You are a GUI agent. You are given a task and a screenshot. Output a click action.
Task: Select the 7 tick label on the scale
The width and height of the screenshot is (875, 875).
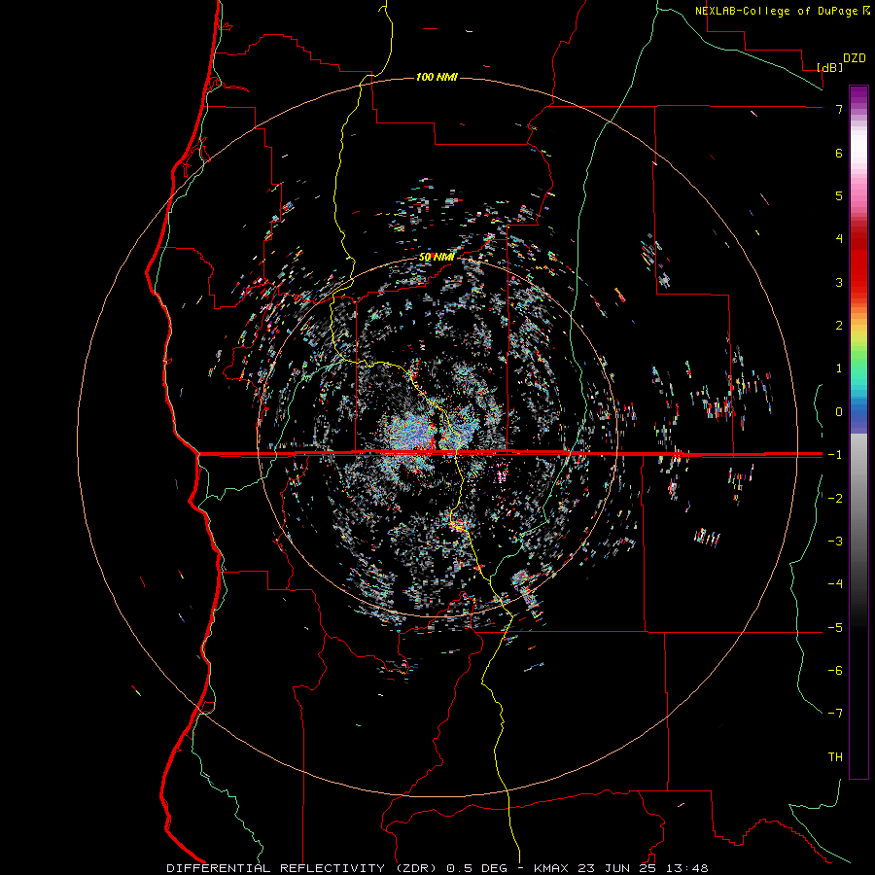pyautogui.click(x=839, y=109)
